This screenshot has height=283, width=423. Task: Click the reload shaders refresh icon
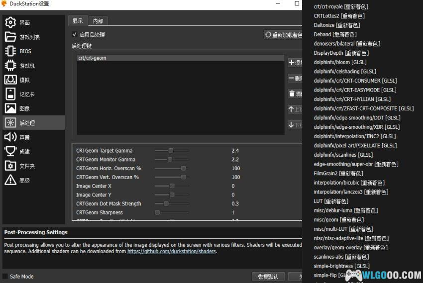click(x=268, y=35)
